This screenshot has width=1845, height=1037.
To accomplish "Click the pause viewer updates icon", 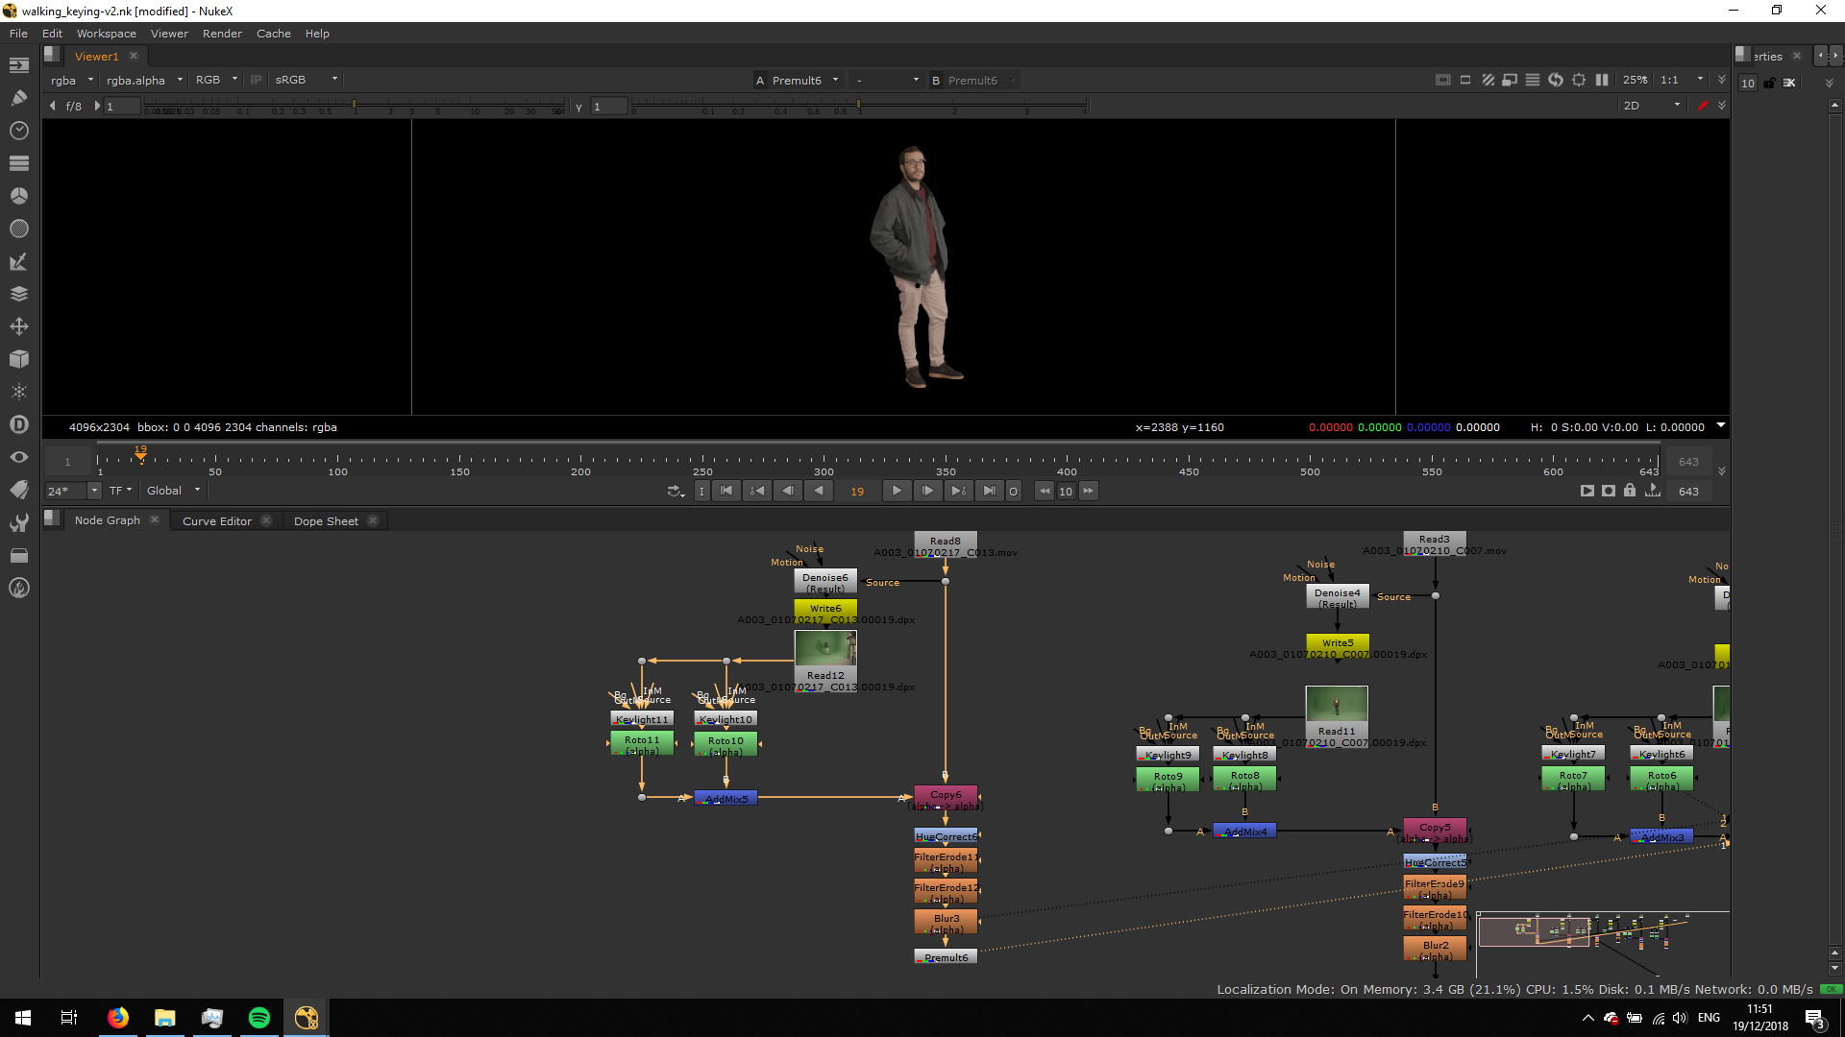I will click(1602, 81).
